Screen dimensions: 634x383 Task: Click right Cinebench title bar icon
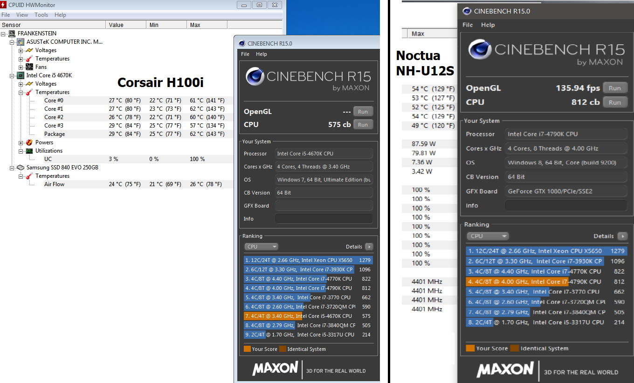[466, 11]
